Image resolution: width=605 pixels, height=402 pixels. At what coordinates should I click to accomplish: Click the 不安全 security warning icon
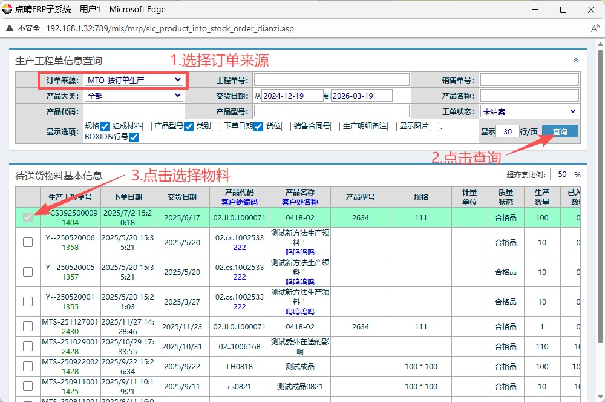(11, 28)
